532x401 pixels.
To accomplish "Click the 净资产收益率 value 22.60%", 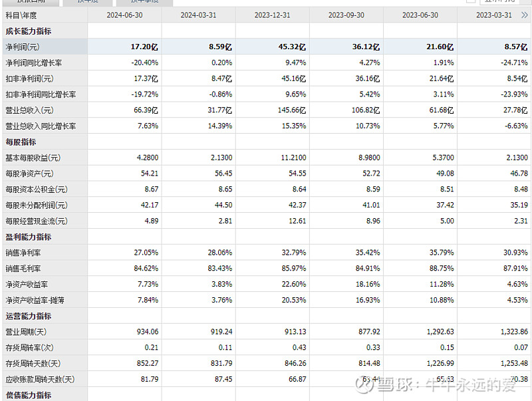I will click(x=294, y=285).
